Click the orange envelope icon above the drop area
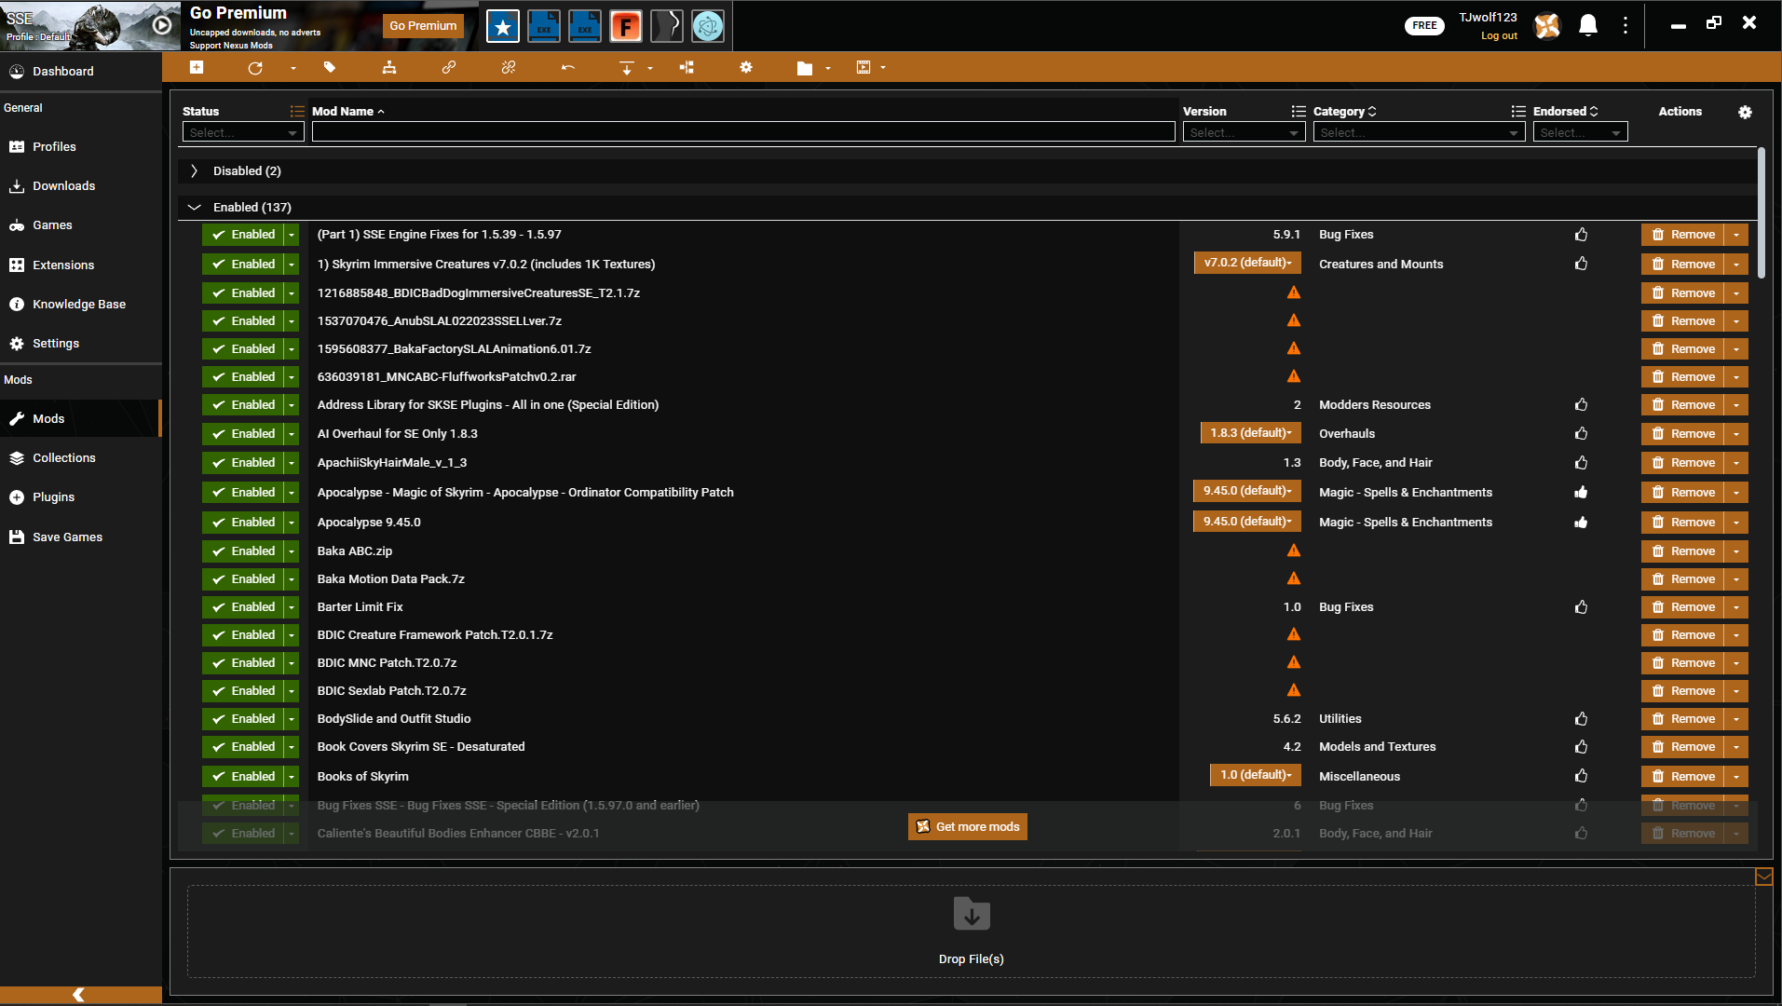1782x1006 pixels. (1764, 877)
